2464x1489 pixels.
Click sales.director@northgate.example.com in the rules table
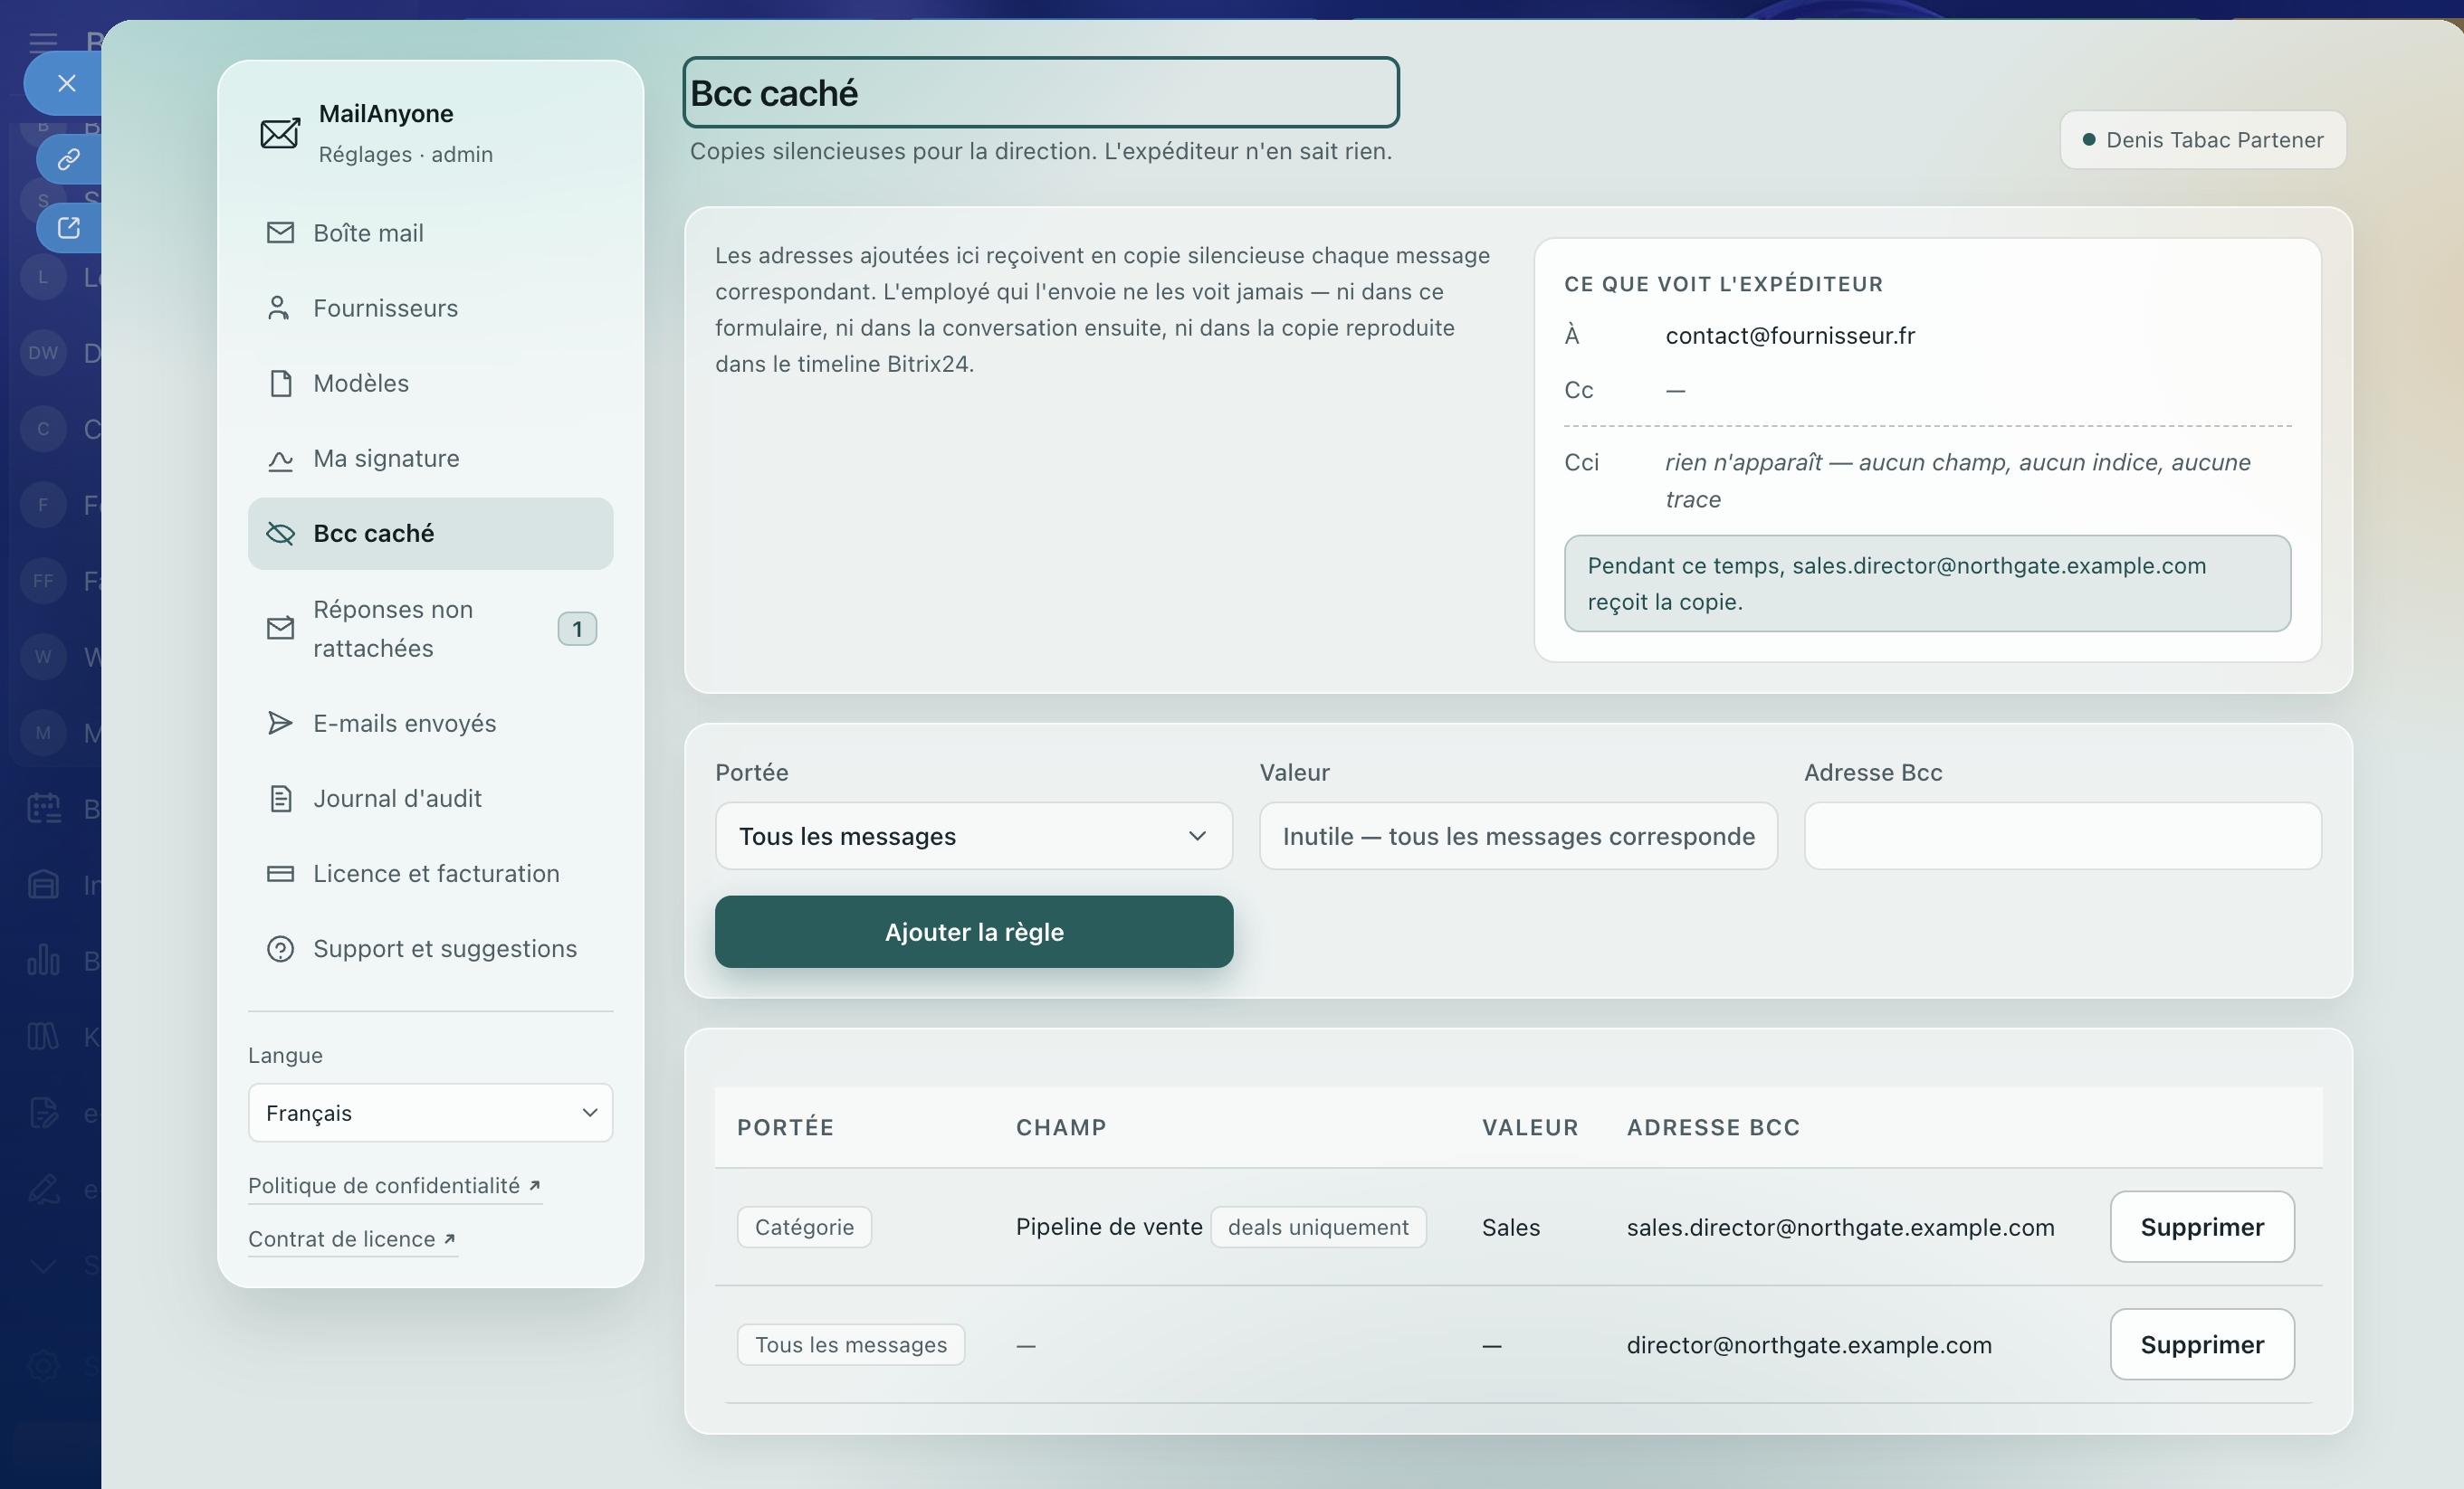[x=1840, y=1228]
